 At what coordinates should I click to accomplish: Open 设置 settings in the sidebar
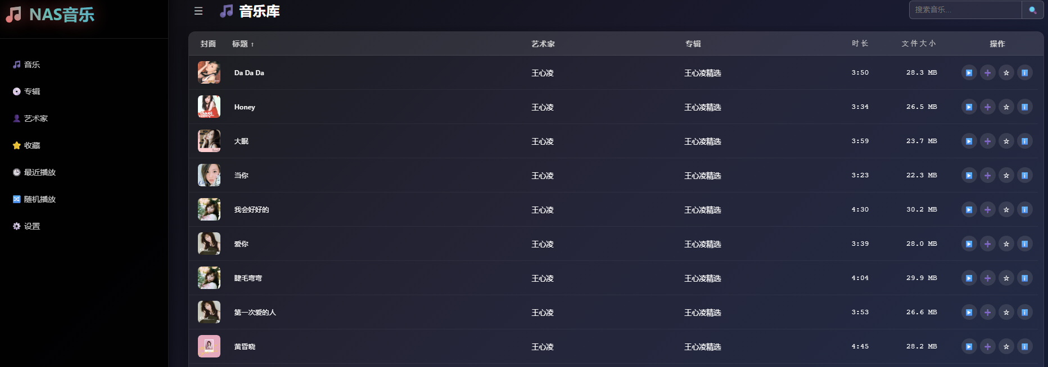point(32,226)
